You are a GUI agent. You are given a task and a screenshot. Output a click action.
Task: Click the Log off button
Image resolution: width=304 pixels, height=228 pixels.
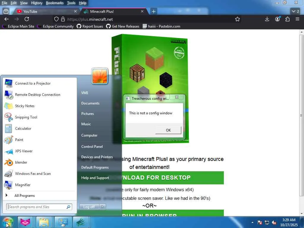[x=89, y=207]
